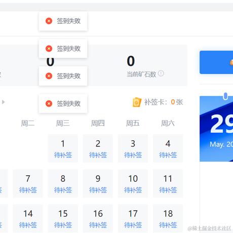Click the blue sign-in button
233x233 pixels.
click(216, 62)
